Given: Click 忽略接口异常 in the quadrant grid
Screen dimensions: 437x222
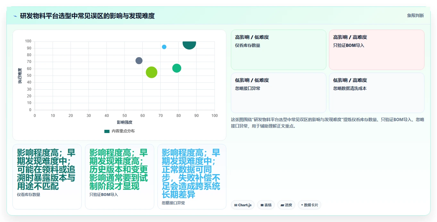Looking at the screenshot, I should [248, 88].
